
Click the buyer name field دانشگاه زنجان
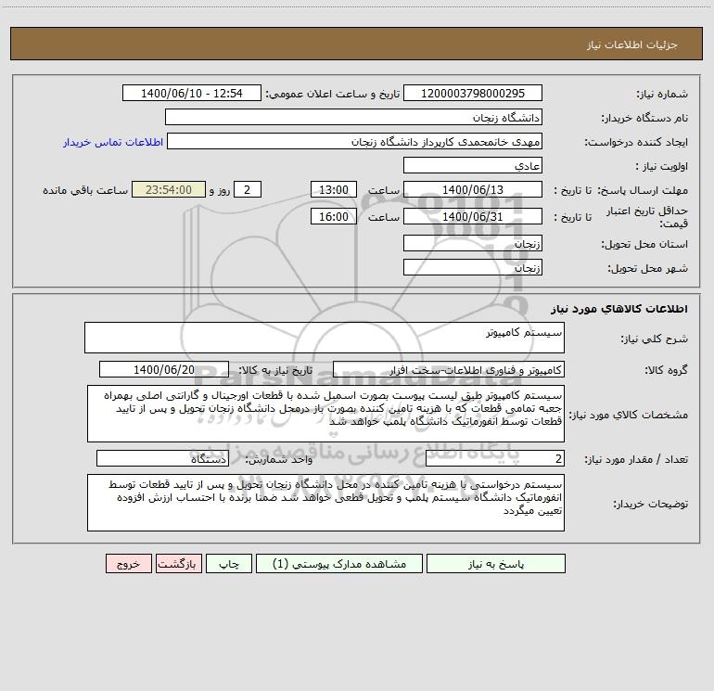(353, 117)
